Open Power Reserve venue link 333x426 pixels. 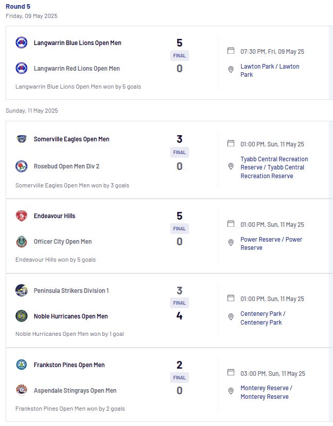[272, 243]
